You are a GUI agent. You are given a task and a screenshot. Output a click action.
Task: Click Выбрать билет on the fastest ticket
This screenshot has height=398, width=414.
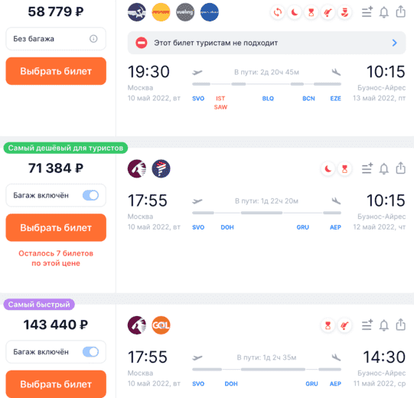(x=56, y=384)
